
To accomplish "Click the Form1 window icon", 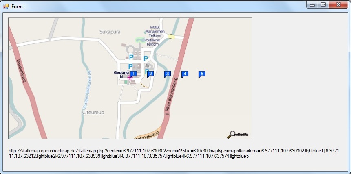I will tap(6, 6).
